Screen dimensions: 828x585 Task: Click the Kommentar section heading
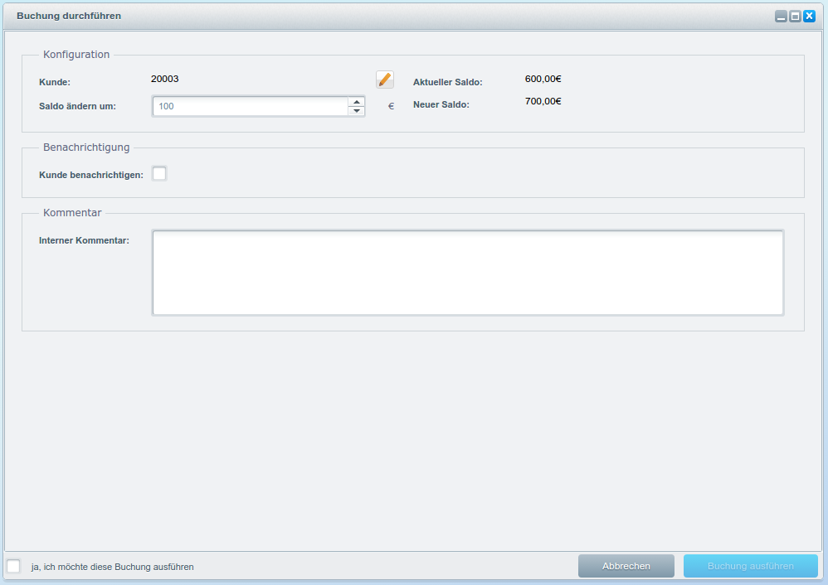click(x=72, y=213)
